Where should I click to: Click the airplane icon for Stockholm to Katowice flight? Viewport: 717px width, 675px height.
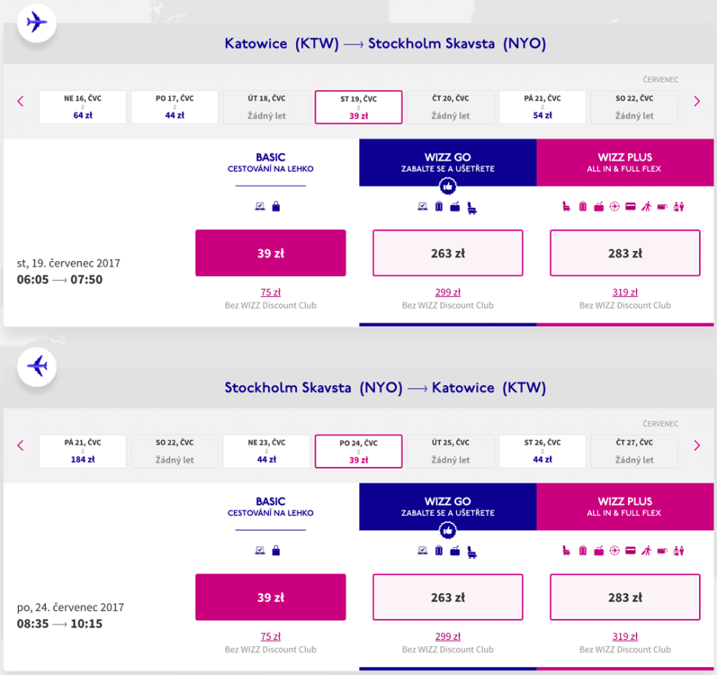point(37,366)
